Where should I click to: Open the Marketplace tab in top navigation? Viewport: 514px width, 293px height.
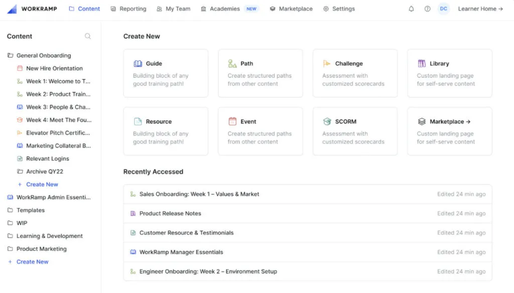[x=291, y=9]
